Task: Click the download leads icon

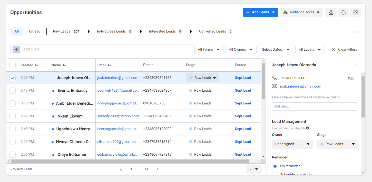Action: pos(331,12)
